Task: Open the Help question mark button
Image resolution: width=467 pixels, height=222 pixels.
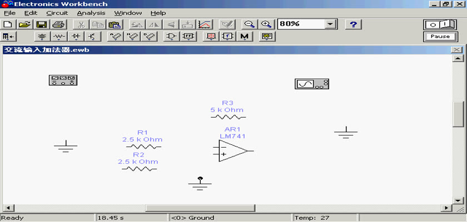Action: [353, 24]
